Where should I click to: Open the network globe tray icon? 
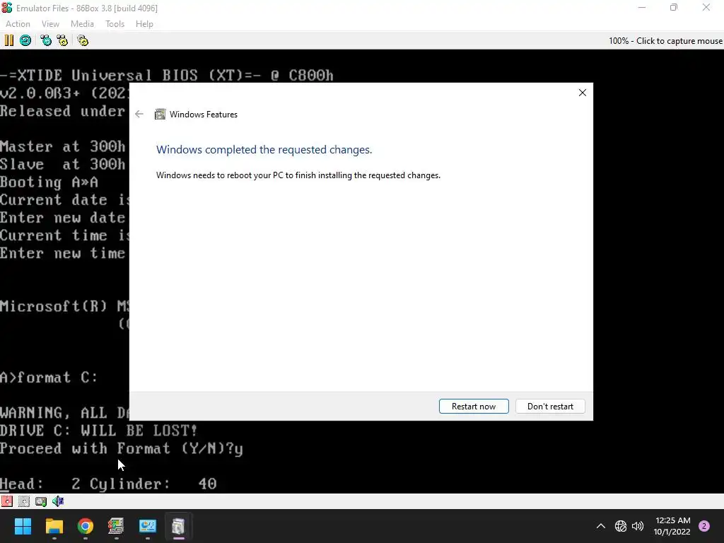point(621,526)
